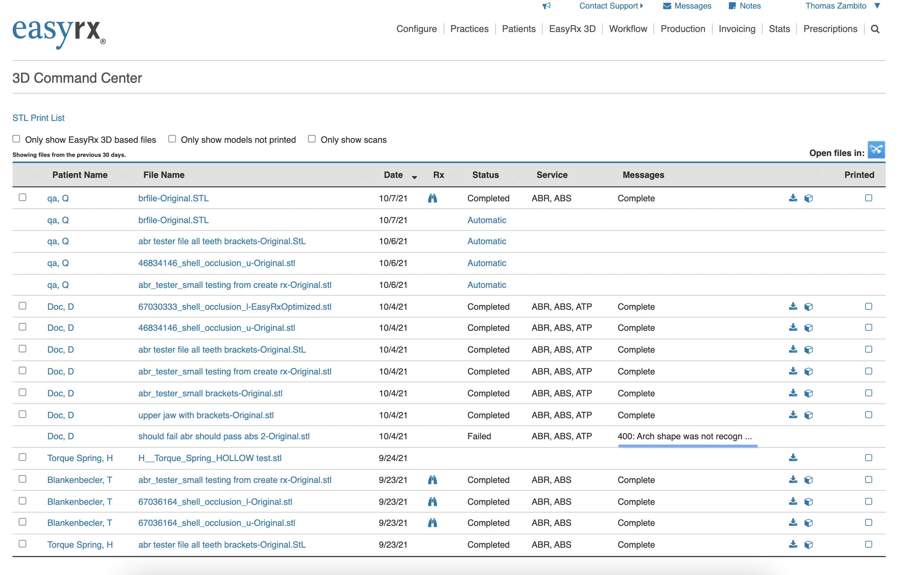This screenshot has width=924, height=575.
Task: Open 3D cube for Torque Spring abr tester file
Action: click(x=809, y=545)
